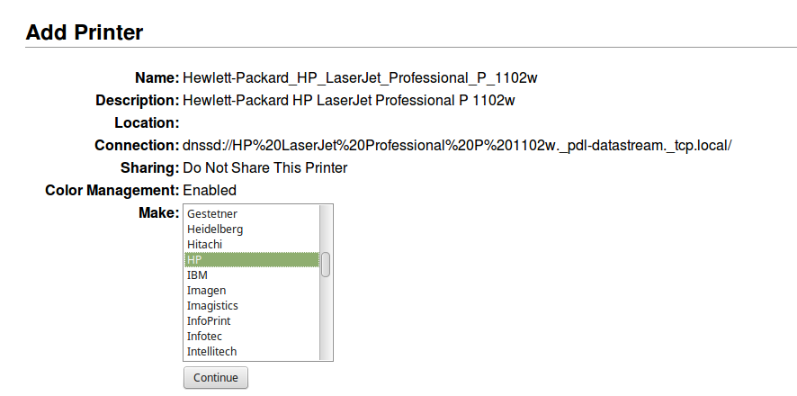Select Imagistics as the printer make
Image resolution: width=797 pixels, height=396 pixels.
252,305
